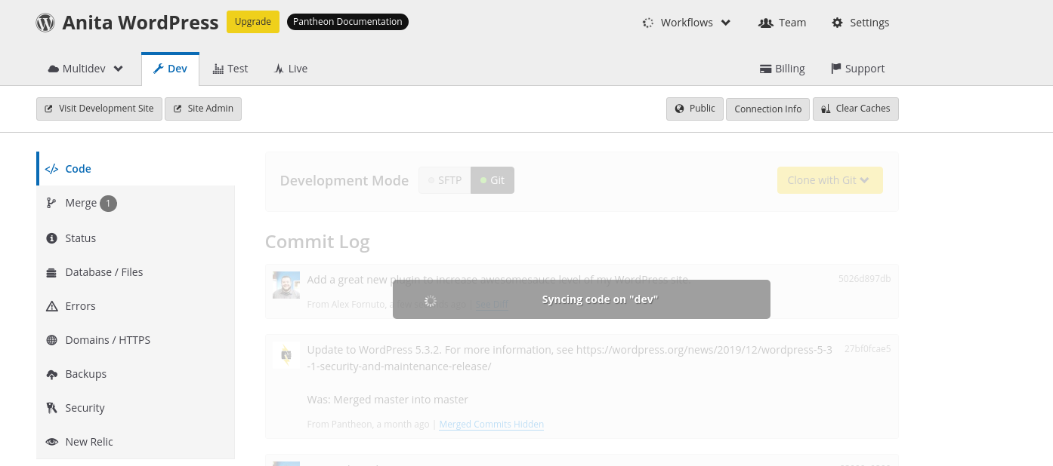The width and height of the screenshot is (1053, 466).
Task: Select Git as the Development Mode
Action: (492, 179)
